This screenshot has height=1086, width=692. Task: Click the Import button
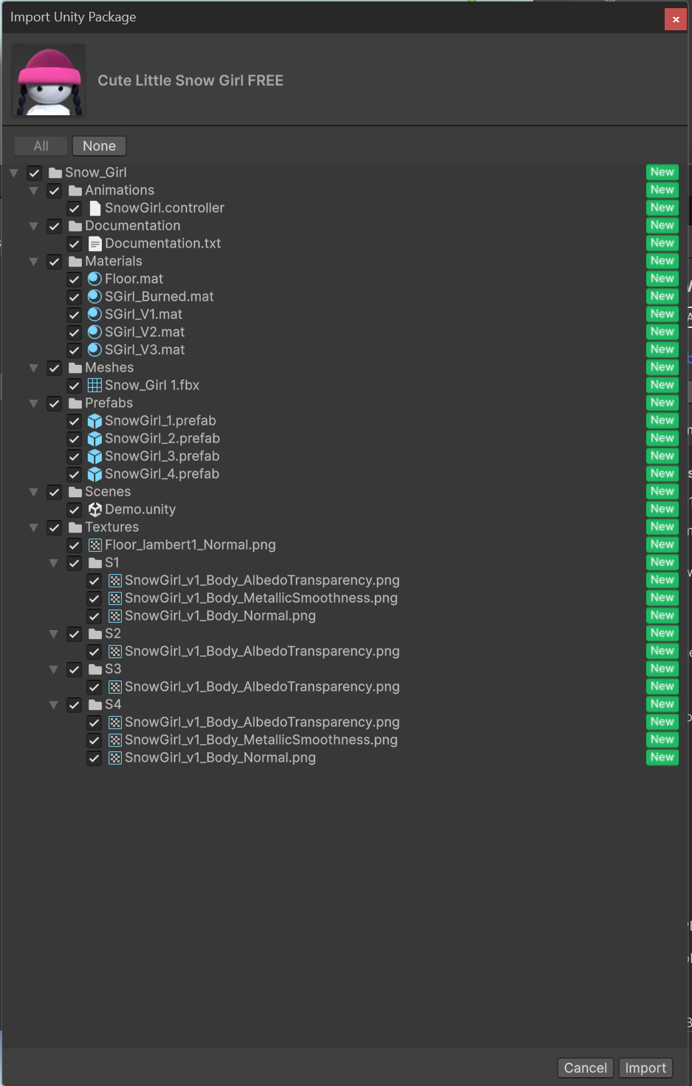pos(645,1068)
